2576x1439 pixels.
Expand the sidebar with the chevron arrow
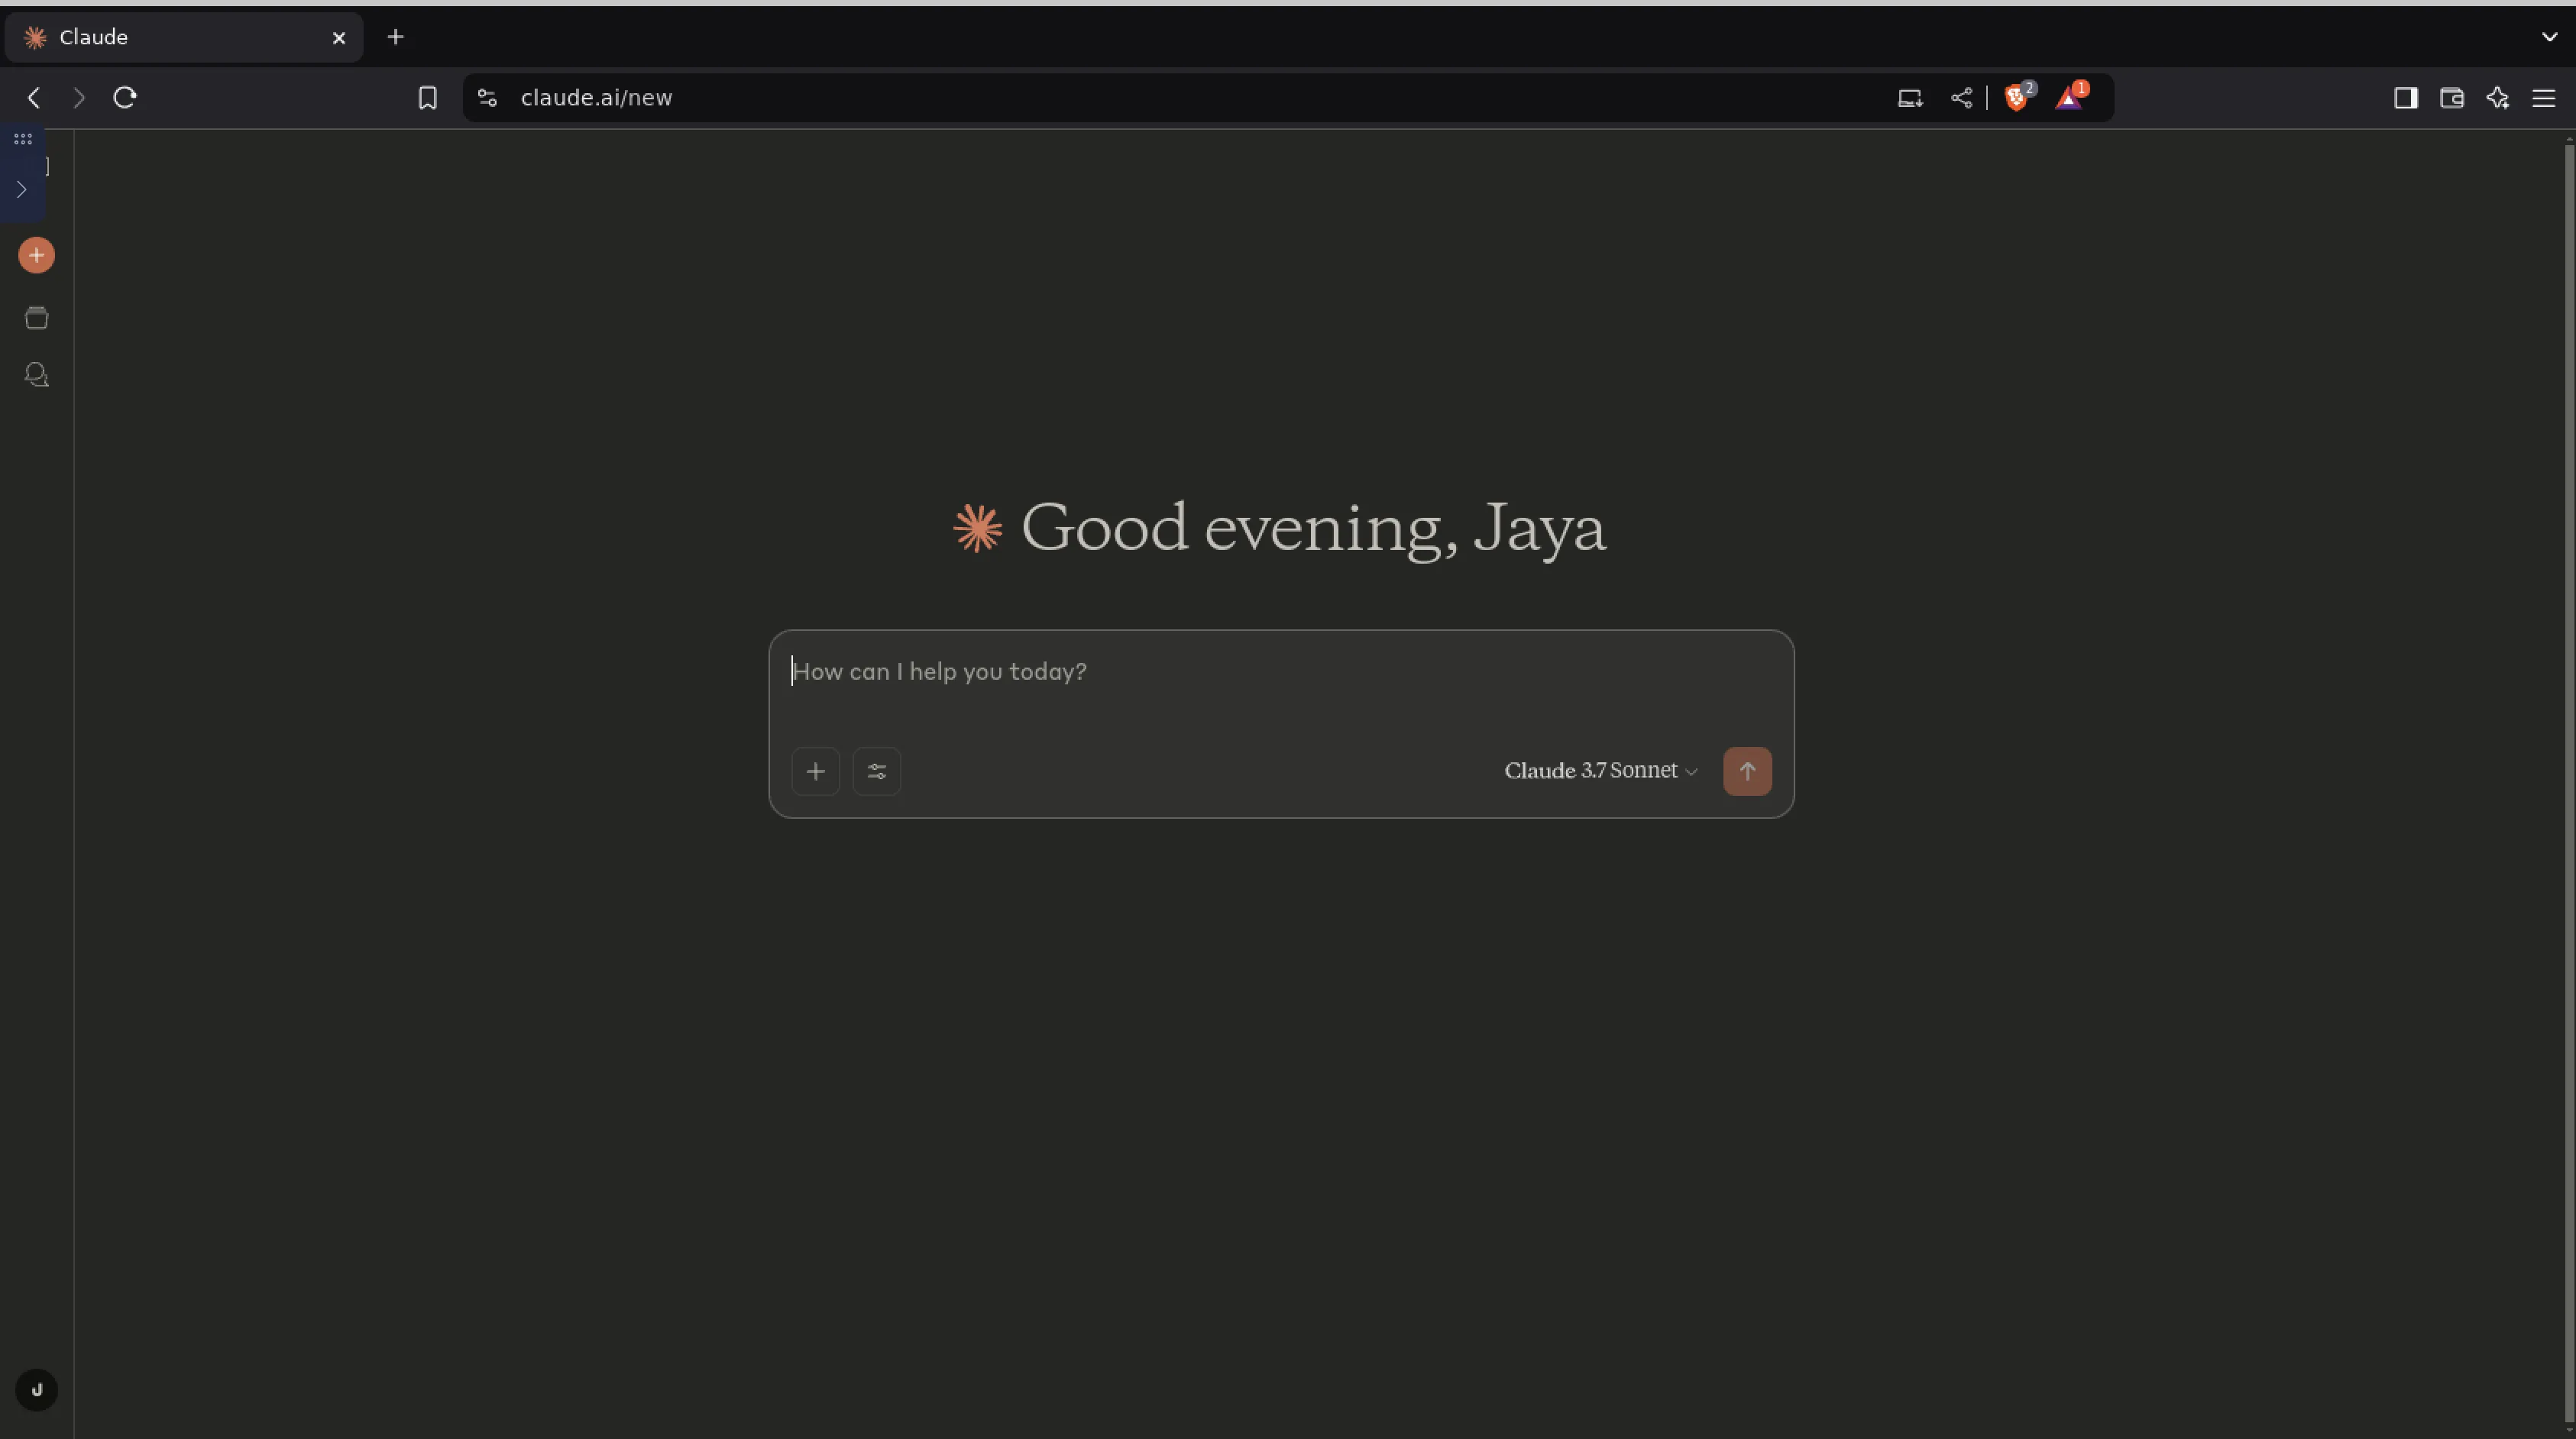pos(21,190)
